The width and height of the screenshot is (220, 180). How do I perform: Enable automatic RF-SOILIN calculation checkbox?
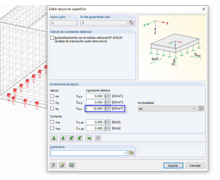52,38
